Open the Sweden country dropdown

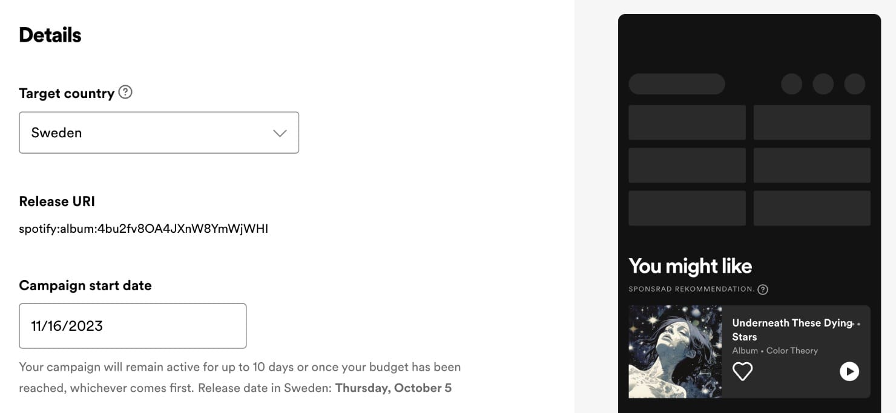pos(159,132)
